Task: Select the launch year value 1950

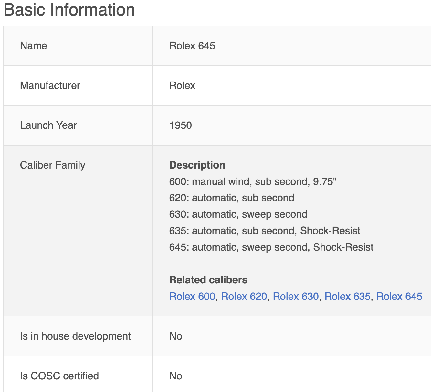Action: pos(181,125)
